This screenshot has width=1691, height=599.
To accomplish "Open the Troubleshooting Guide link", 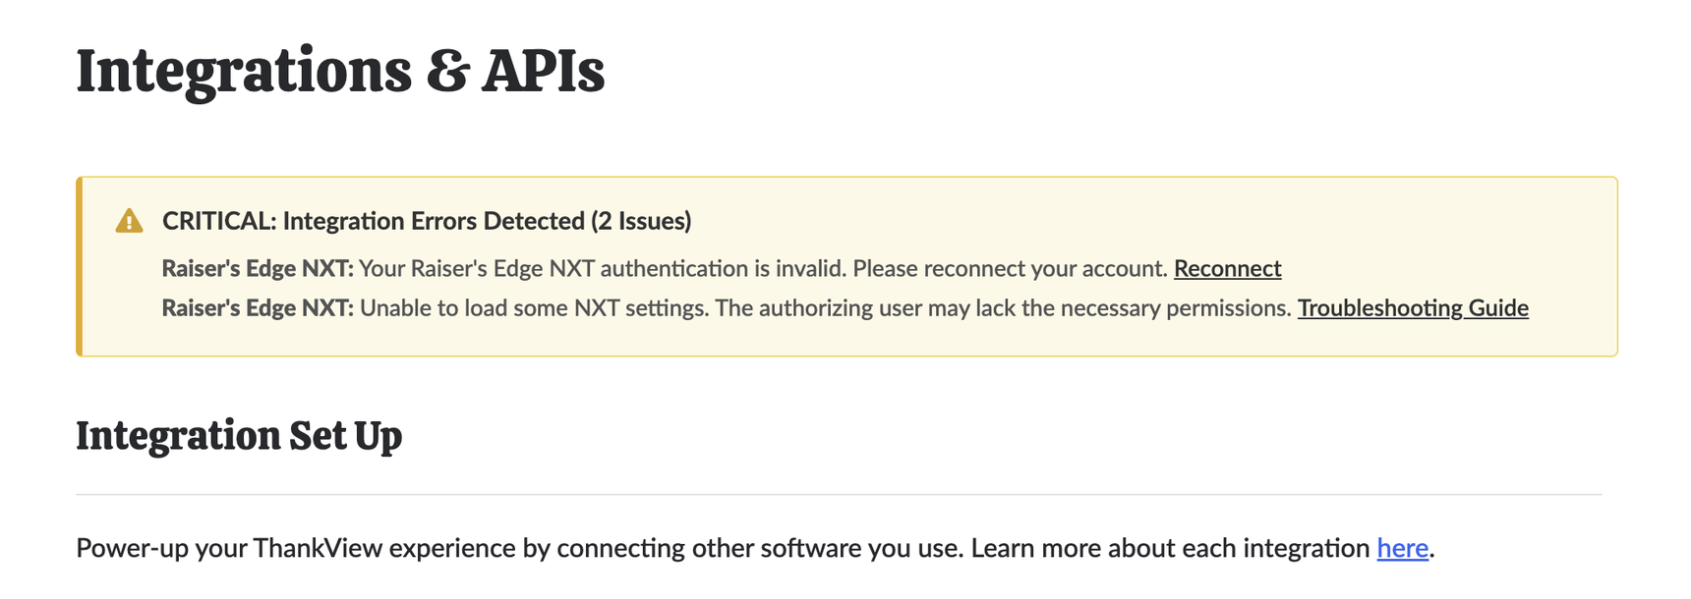I will 1413,307.
